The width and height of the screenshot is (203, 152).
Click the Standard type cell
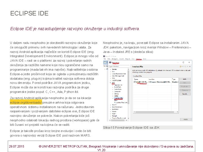(175, 82)
